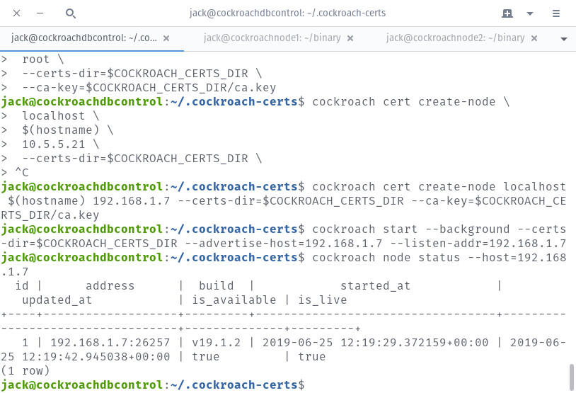Open the terminal search tool
This screenshot has height=393, width=576.
coord(70,13)
